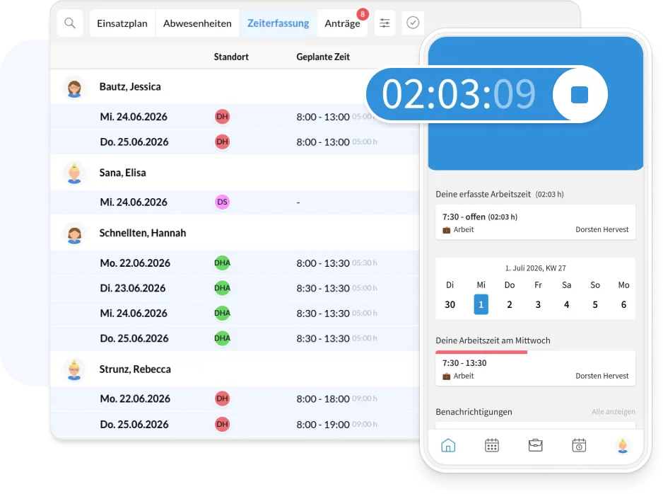Click the name Sana, Elisa
Viewport: 663px width, 494px height.
(x=122, y=173)
